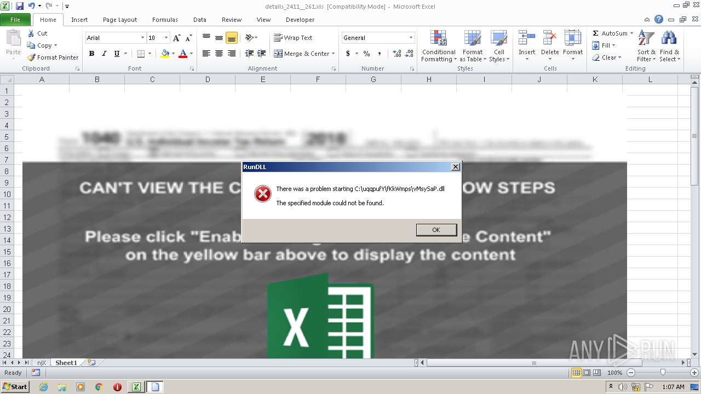Open the Number Format dropdown showing General
Image resolution: width=701 pixels, height=394 pixels.
(411, 38)
